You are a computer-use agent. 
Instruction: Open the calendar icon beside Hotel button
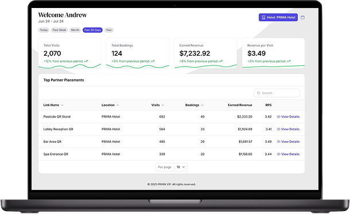(x=302, y=17)
